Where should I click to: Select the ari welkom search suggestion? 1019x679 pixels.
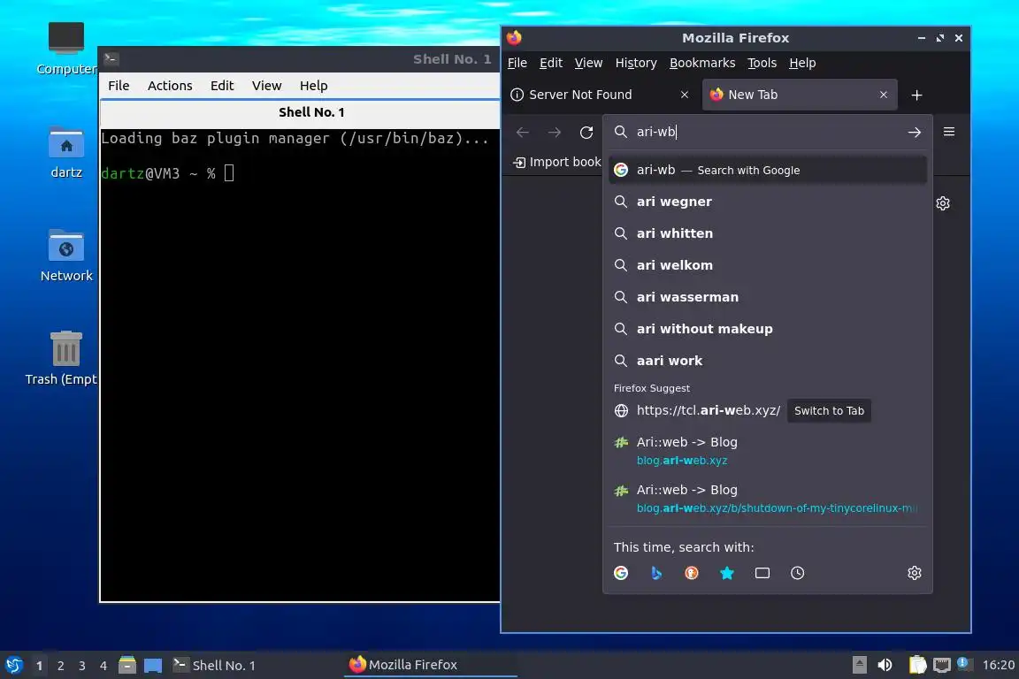click(768, 266)
